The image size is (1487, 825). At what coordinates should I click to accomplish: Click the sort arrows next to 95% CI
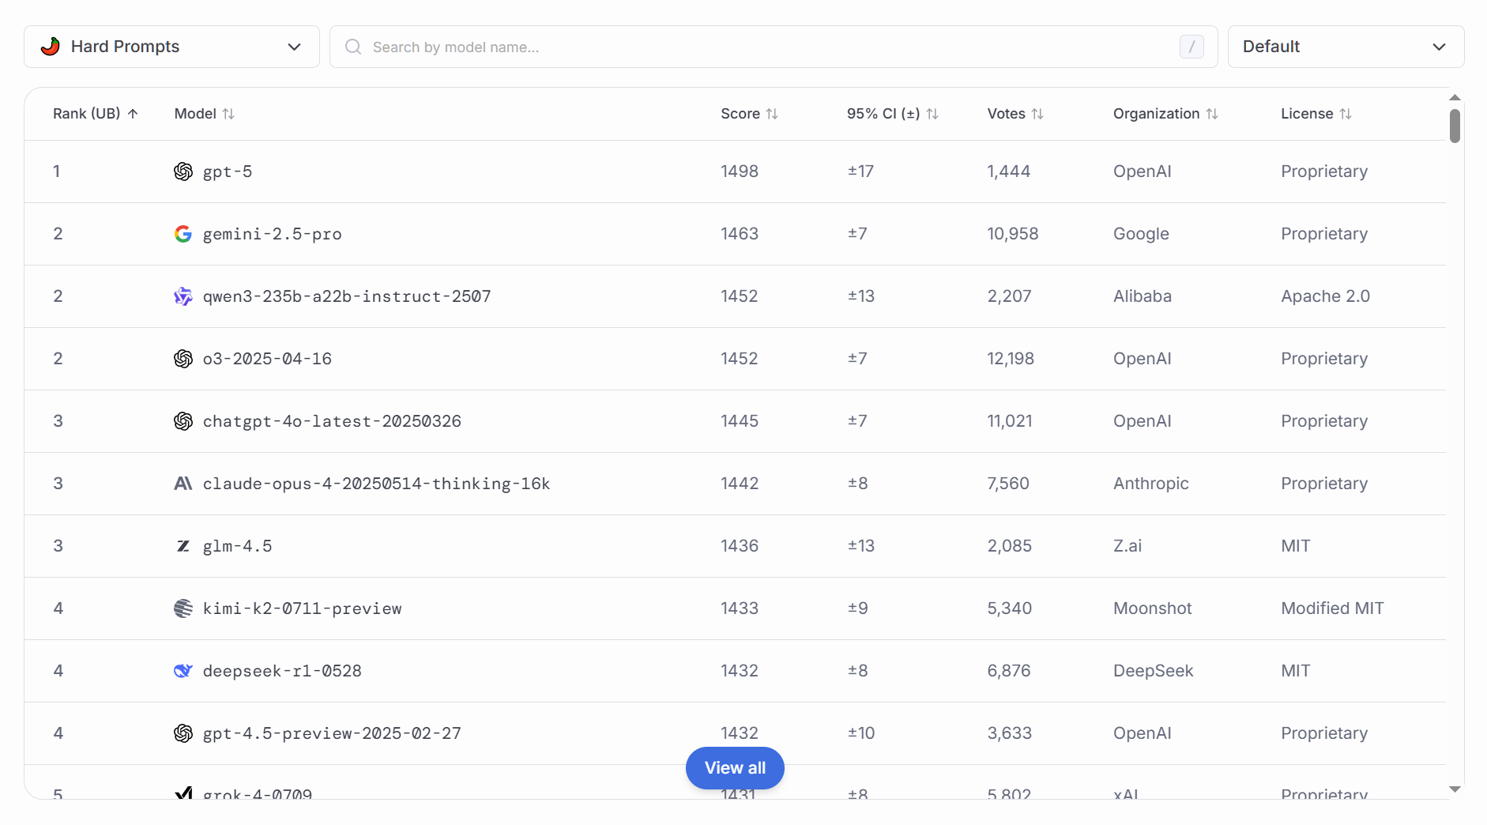pyautogui.click(x=932, y=114)
